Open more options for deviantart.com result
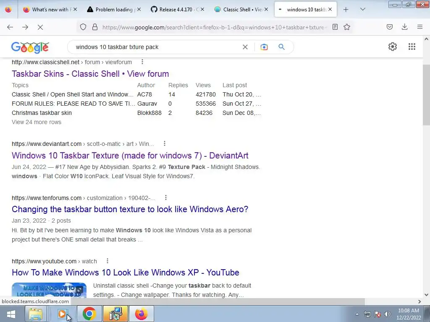The height and width of the screenshot is (322, 430). click(x=165, y=143)
